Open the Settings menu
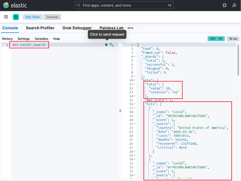Screen dimensions: 241x181 [24, 39]
